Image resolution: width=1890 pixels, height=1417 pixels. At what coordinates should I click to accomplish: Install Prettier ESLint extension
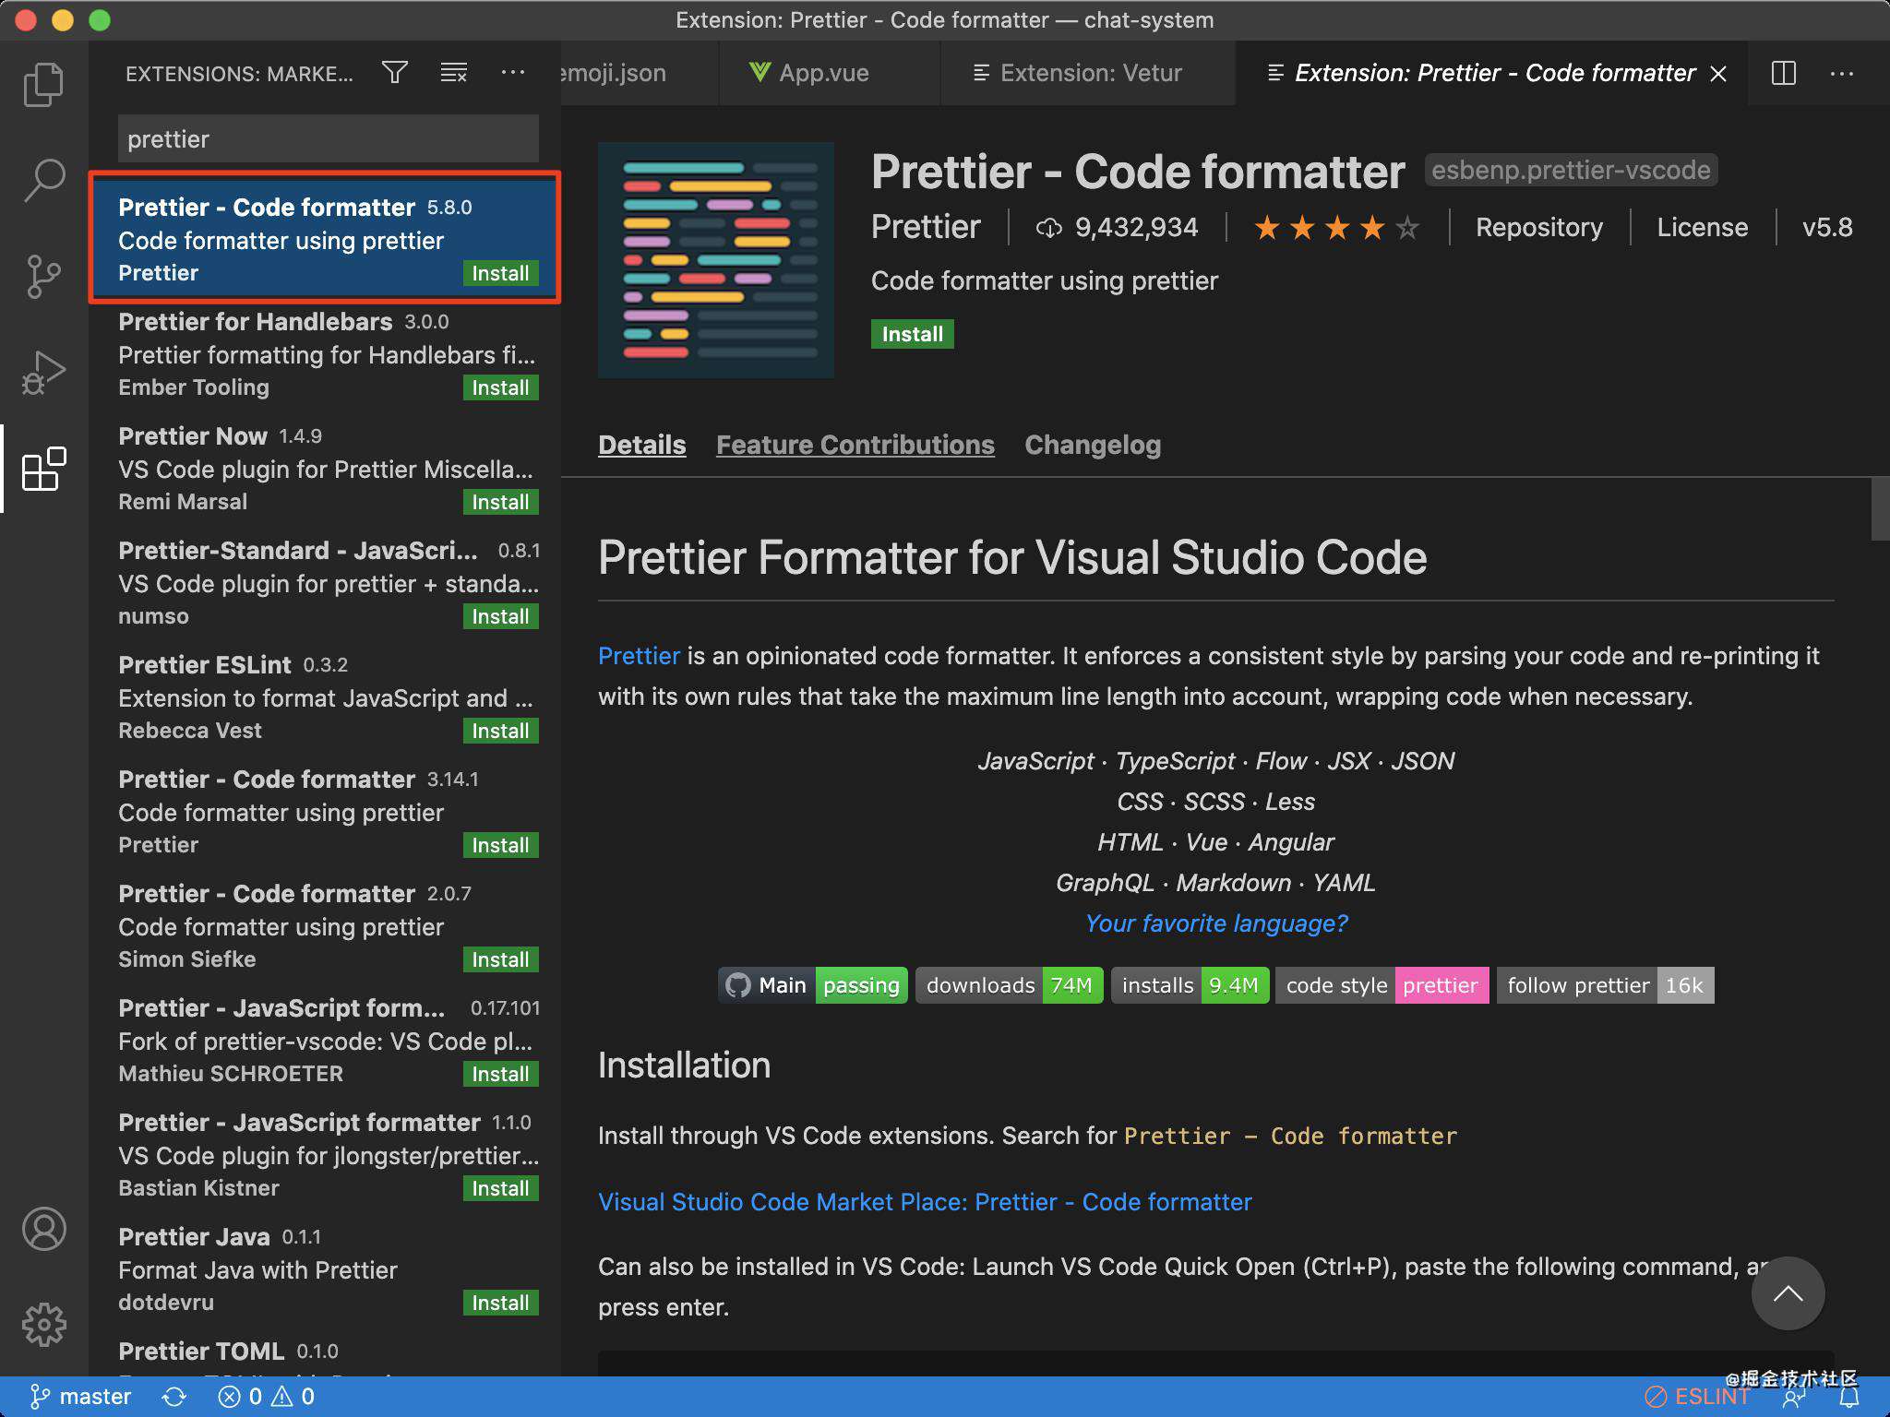[x=500, y=731]
